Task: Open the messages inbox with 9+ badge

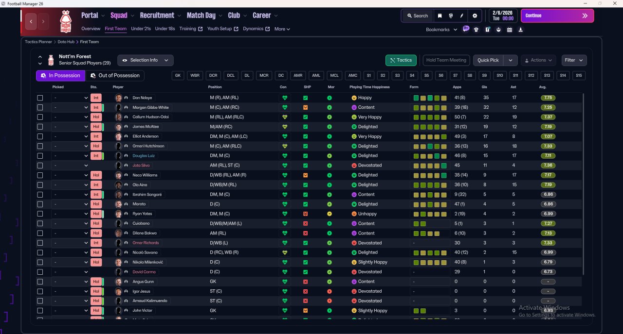Action: click(x=466, y=29)
